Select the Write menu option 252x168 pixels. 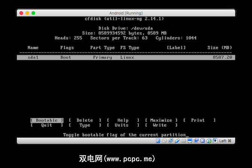pyautogui.click(x=161, y=125)
